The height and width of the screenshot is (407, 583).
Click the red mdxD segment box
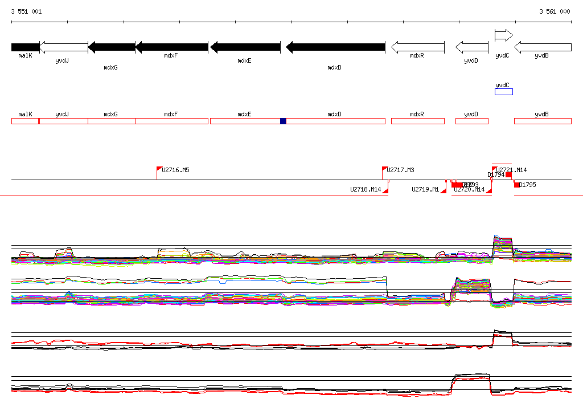point(336,121)
